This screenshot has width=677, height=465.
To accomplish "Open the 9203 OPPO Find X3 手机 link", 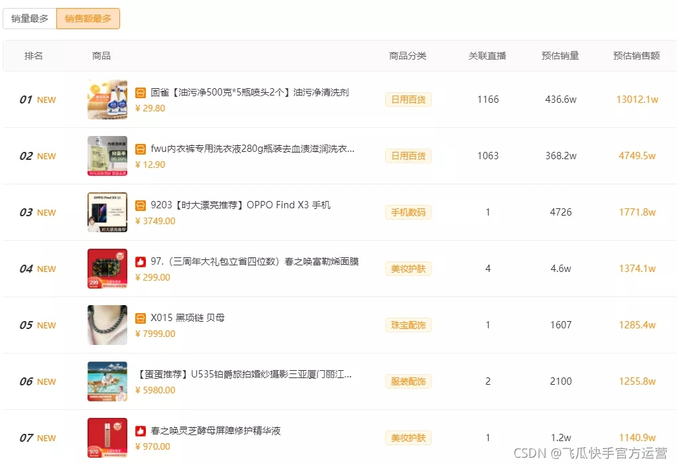I will click(x=241, y=205).
